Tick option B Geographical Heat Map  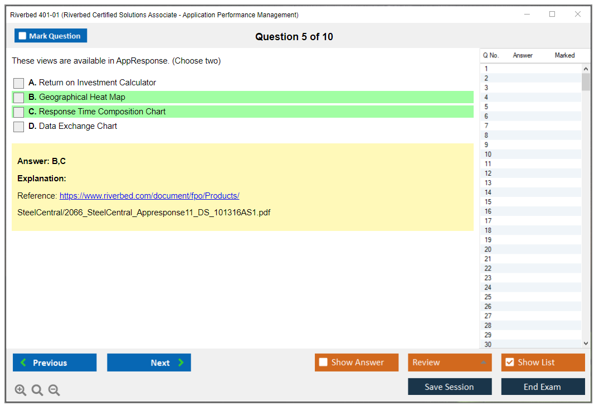coord(19,98)
